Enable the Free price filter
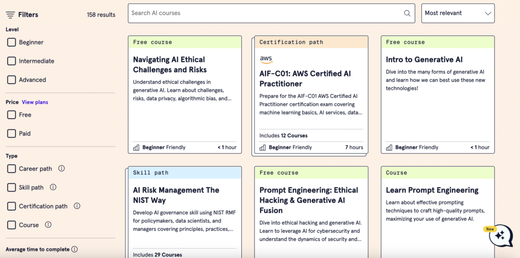Image resolution: width=520 pixels, height=258 pixels. pos(12,115)
